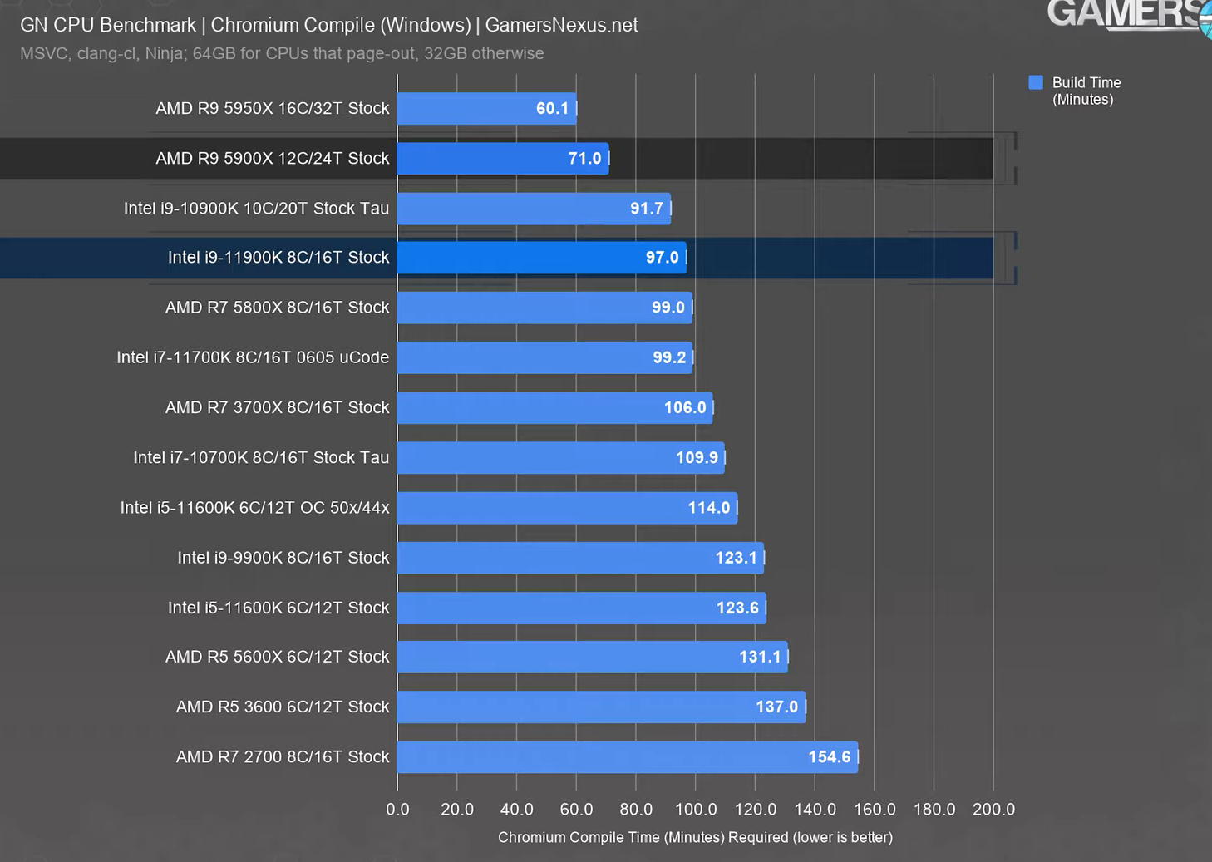Click the "AMD R7 5800X 8C/16T Stock" label
This screenshot has height=862, width=1212.
(x=277, y=308)
